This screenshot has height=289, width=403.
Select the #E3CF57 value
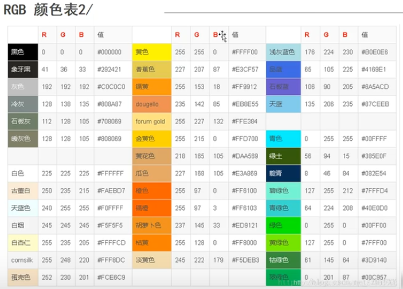click(x=245, y=70)
